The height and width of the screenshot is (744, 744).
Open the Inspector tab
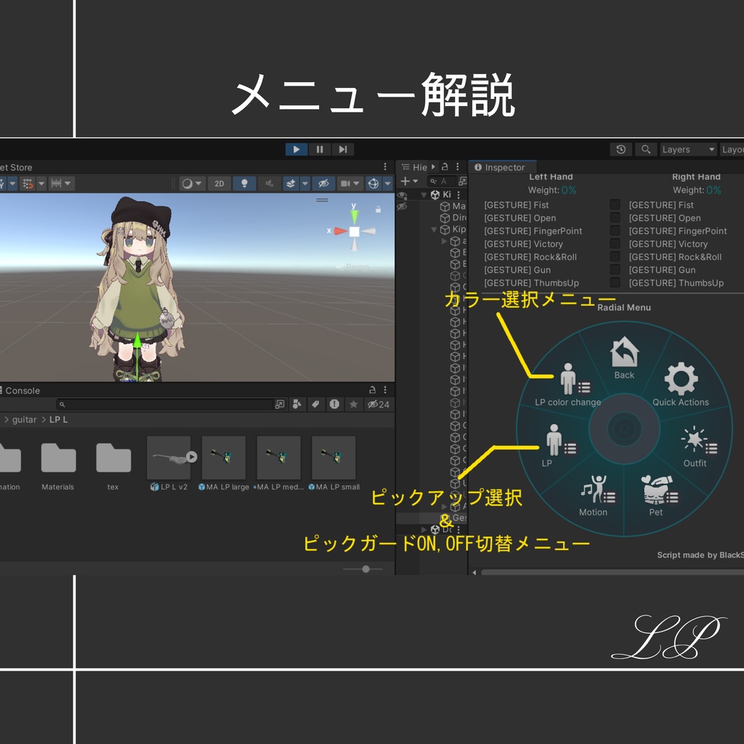click(x=501, y=167)
